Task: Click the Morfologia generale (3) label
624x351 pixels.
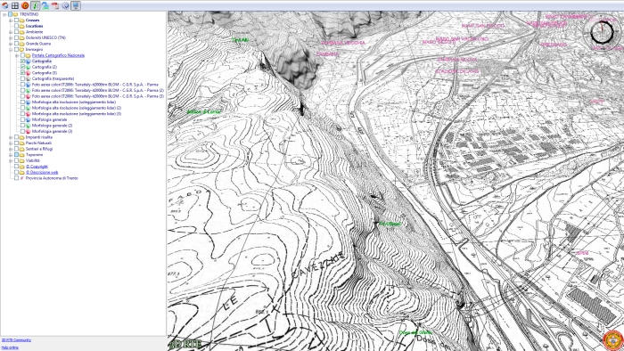Action: (x=52, y=131)
